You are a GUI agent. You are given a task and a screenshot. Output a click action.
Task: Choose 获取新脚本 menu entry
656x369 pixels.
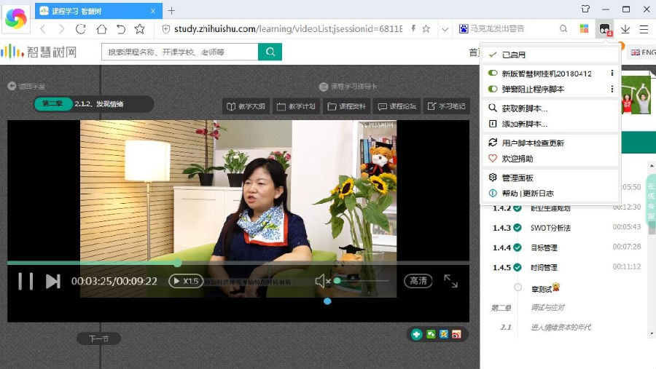(x=524, y=108)
